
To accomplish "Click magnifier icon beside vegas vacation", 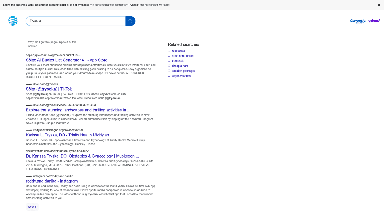I will [x=169, y=76].
